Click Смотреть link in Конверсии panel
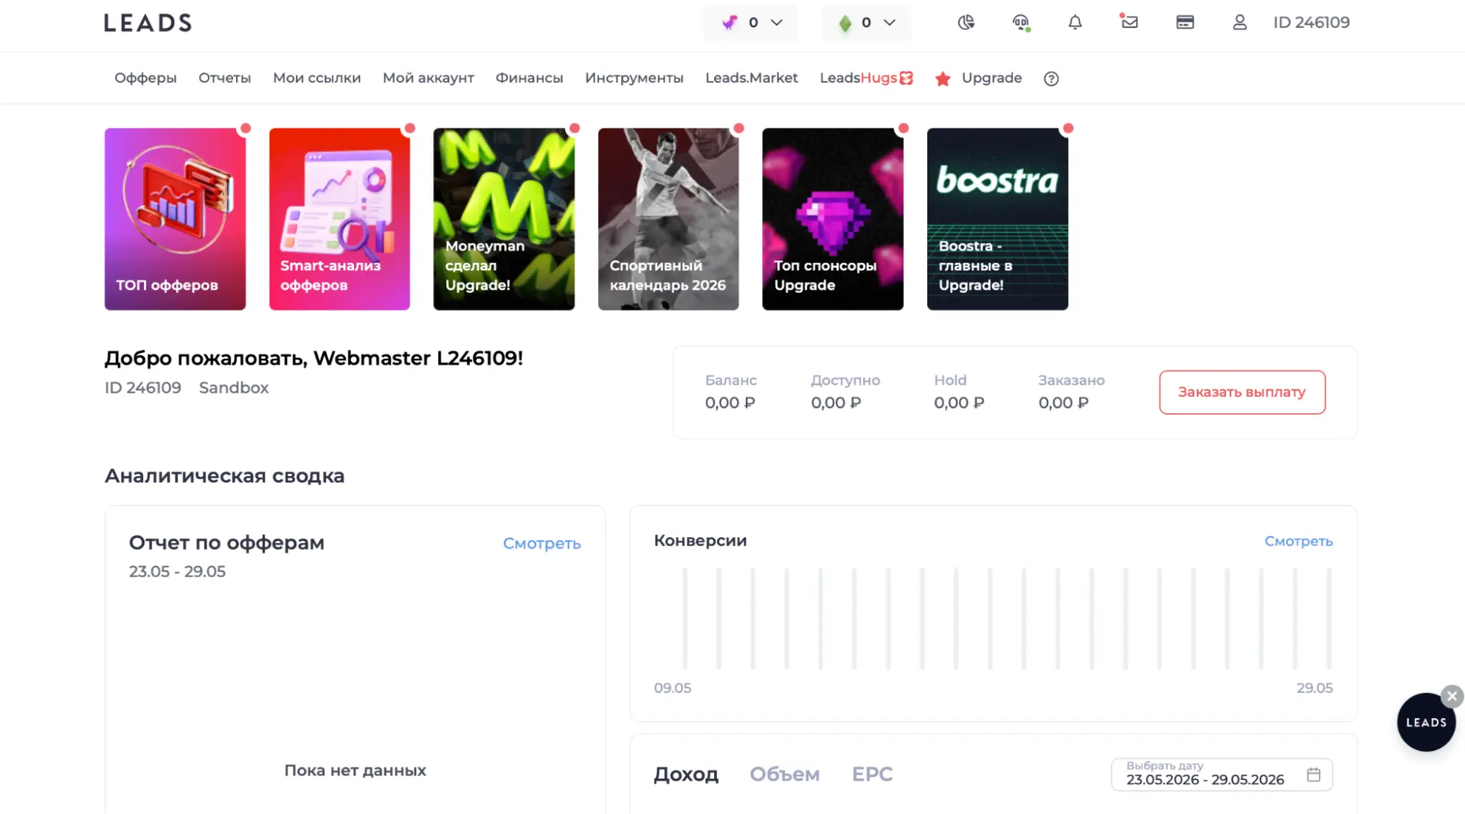 click(x=1298, y=541)
